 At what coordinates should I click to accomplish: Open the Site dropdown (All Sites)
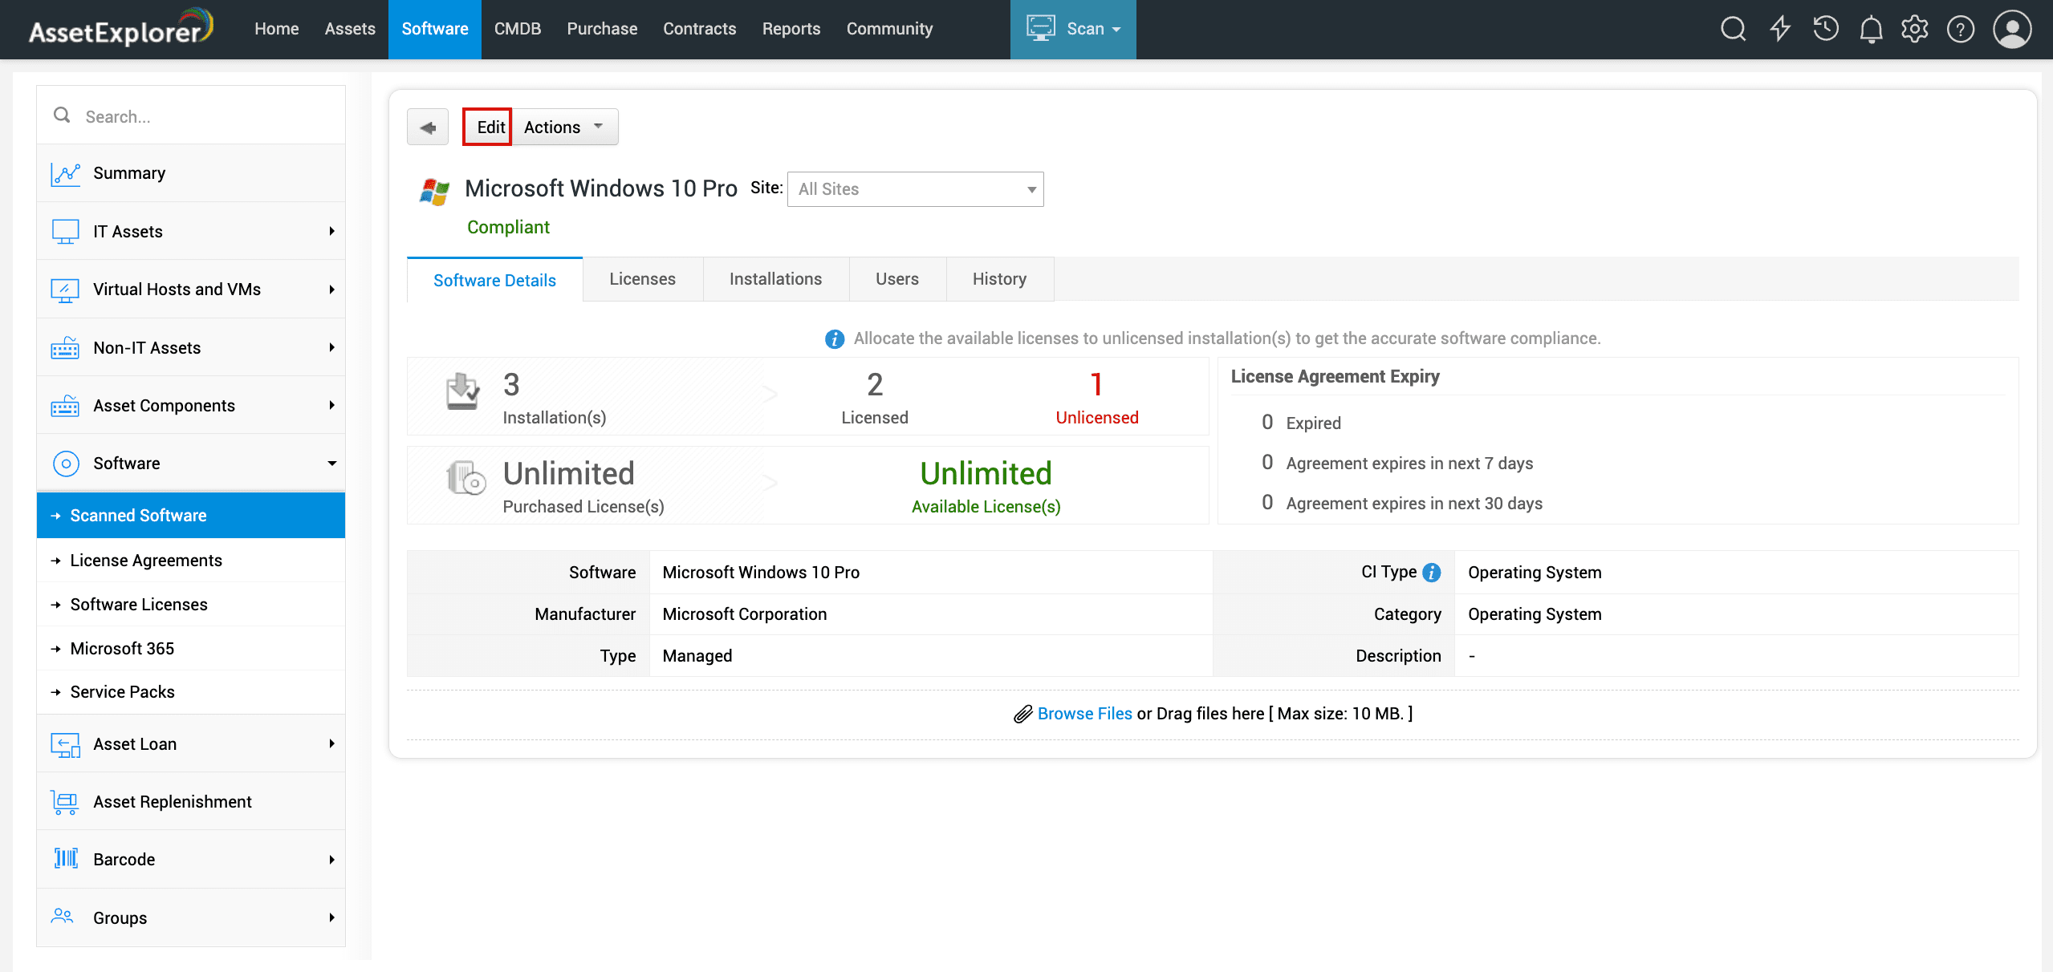915,189
